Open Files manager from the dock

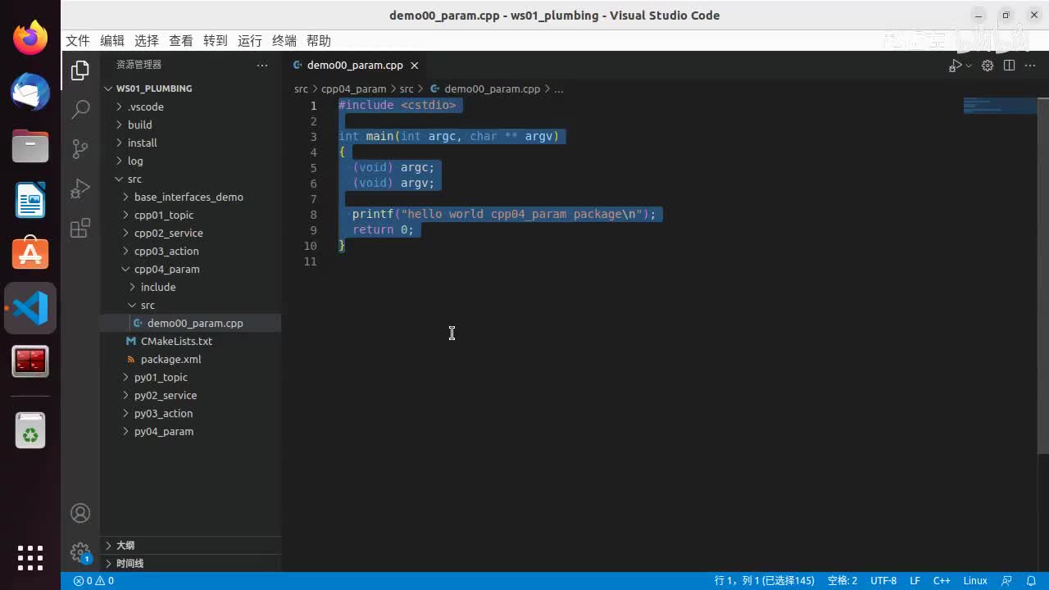[x=30, y=146]
